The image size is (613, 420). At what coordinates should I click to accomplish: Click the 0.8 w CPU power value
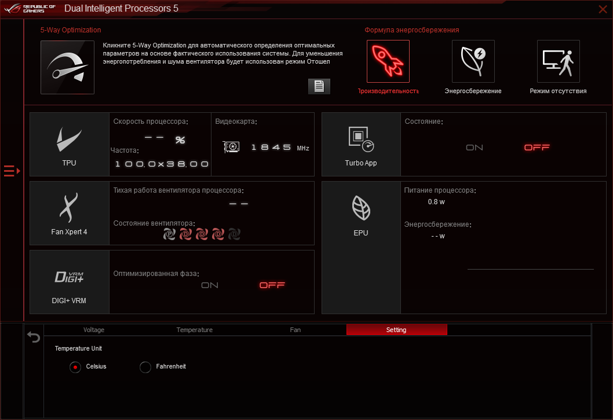tap(436, 202)
